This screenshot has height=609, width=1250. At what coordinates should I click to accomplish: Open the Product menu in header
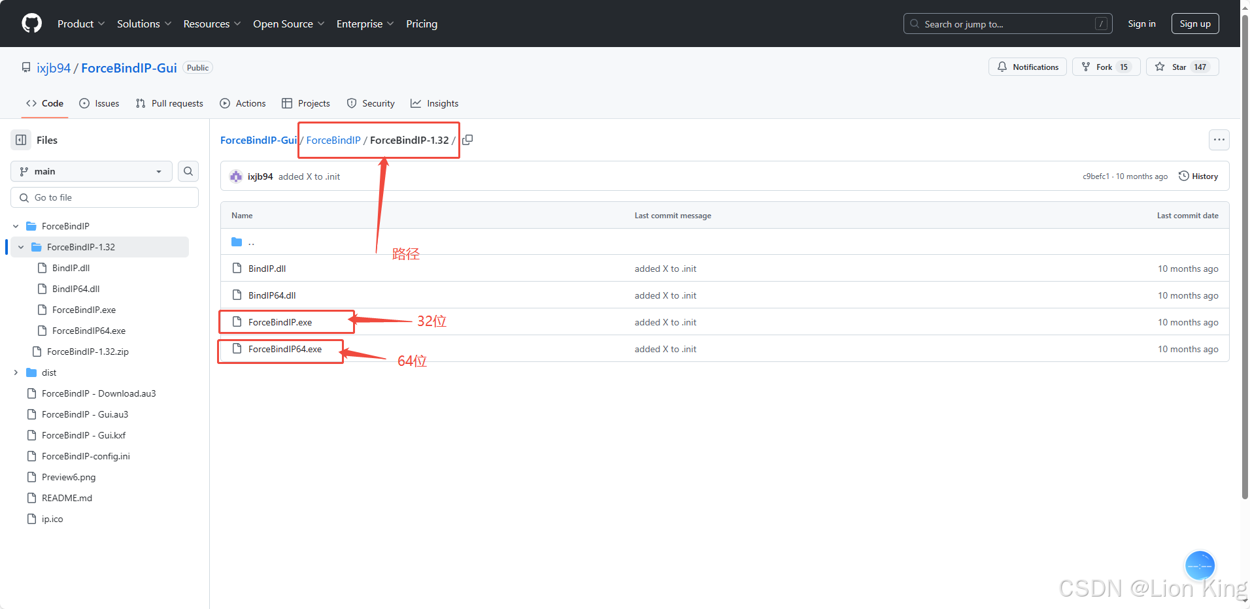pyautogui.click(x=80, y=24)
